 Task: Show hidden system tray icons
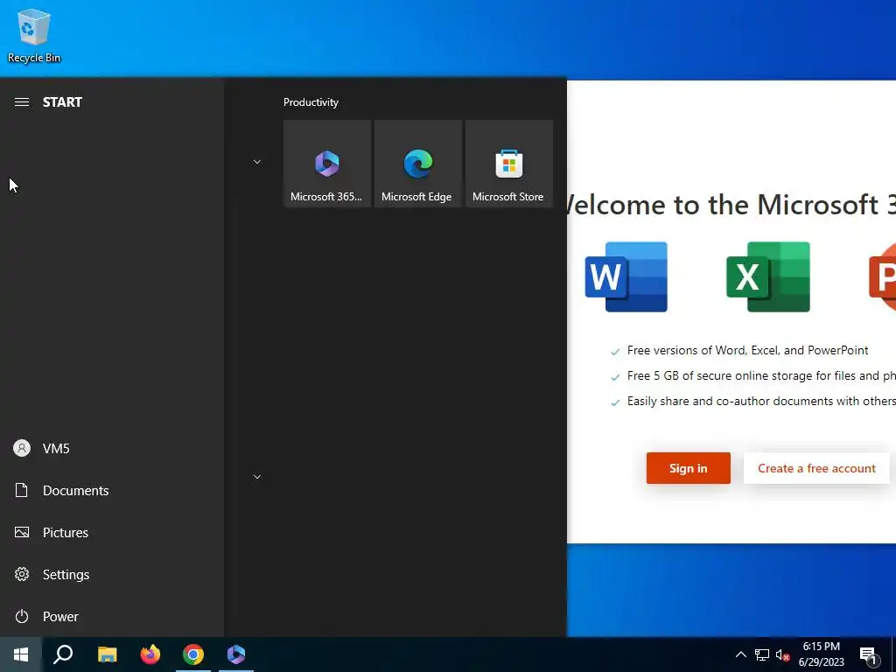(x=740, y=654)
